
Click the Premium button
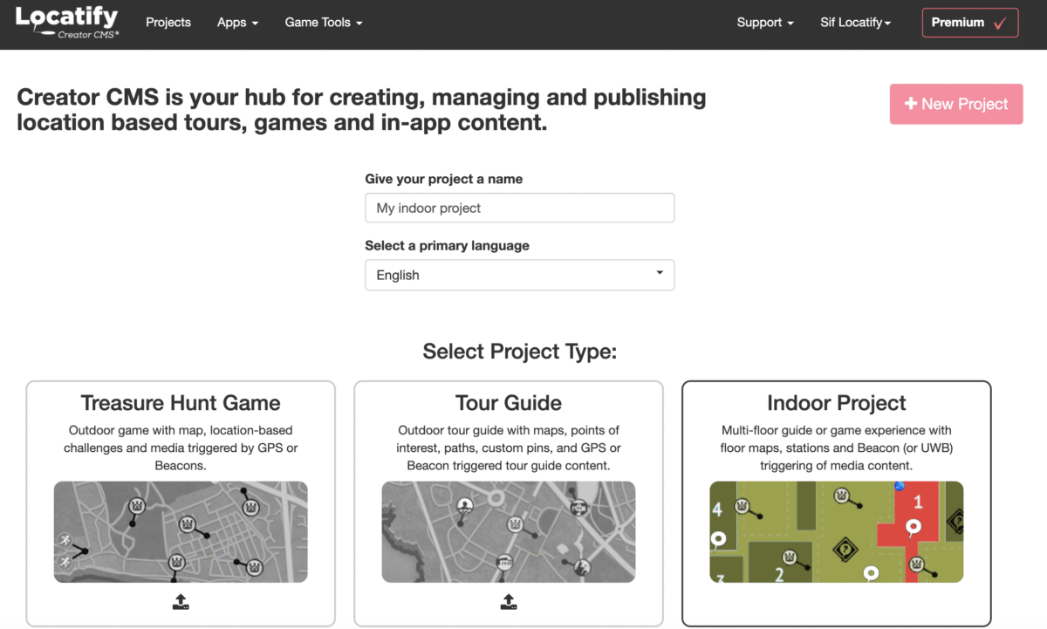click(969, 23)
